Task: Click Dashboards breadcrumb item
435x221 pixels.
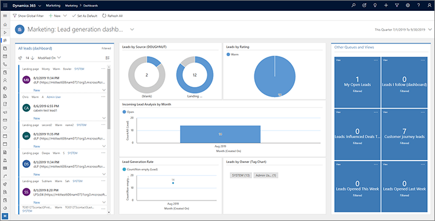Action: pos(91,5)
